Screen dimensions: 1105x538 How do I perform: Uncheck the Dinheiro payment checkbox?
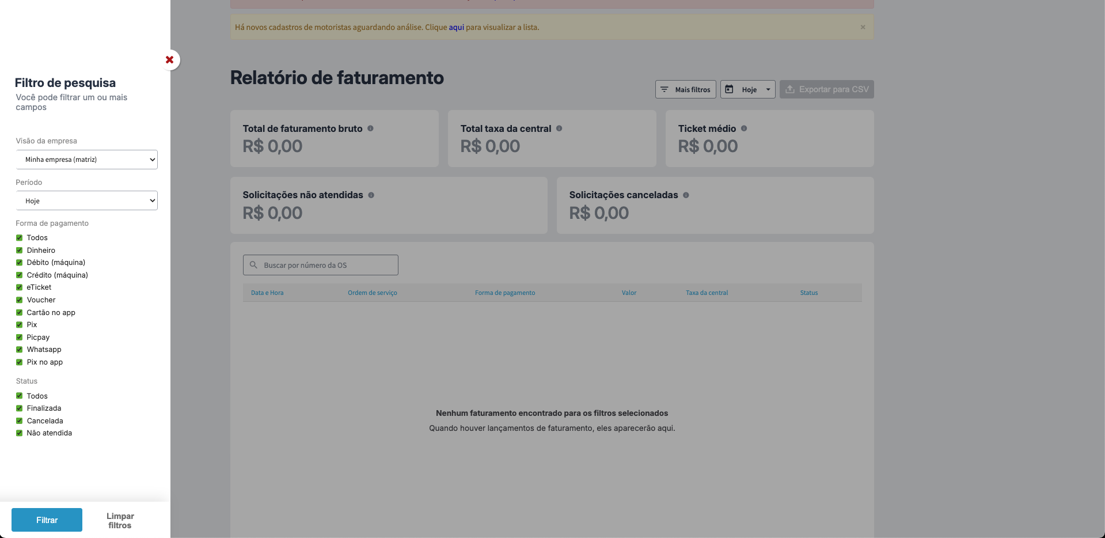pyautogui.click(x=20, y=251)
